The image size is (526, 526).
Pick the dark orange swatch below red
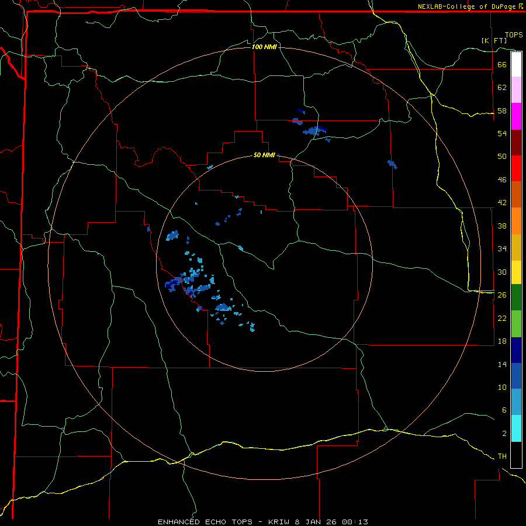point(516,194)
